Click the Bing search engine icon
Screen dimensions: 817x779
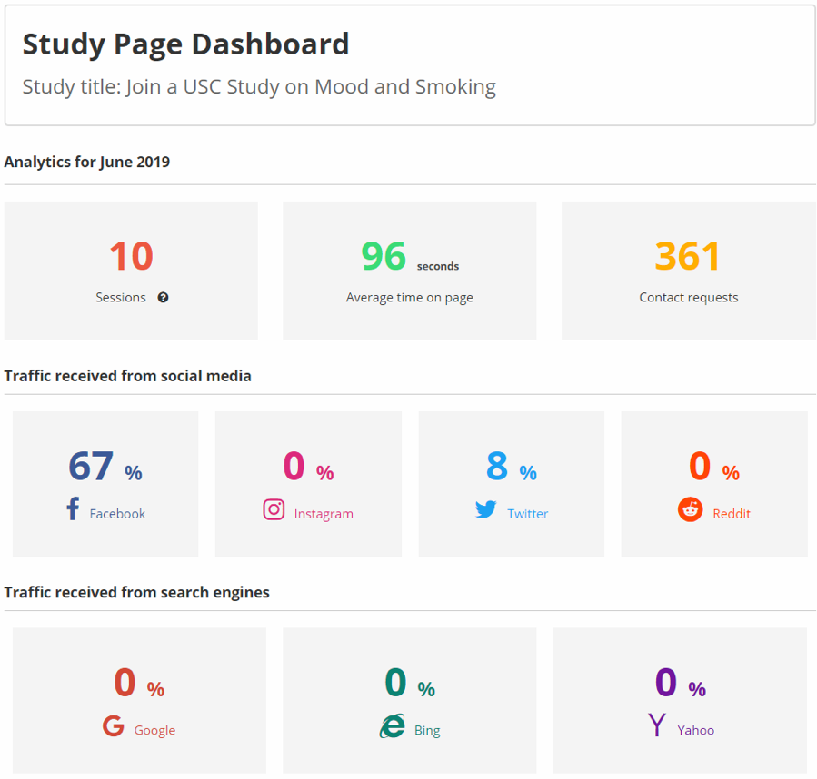392,726
